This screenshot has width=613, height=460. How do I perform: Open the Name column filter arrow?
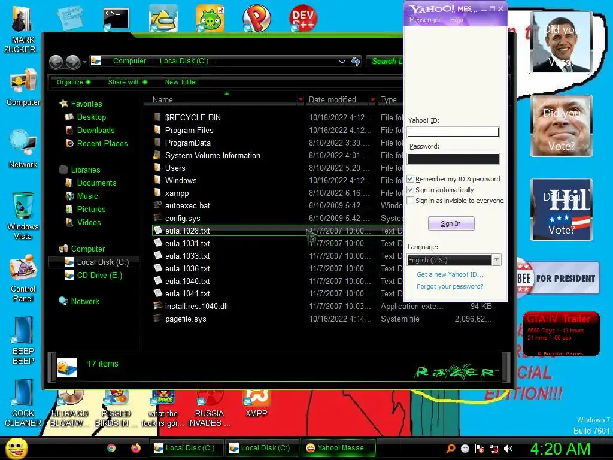[x=301, y=100]
